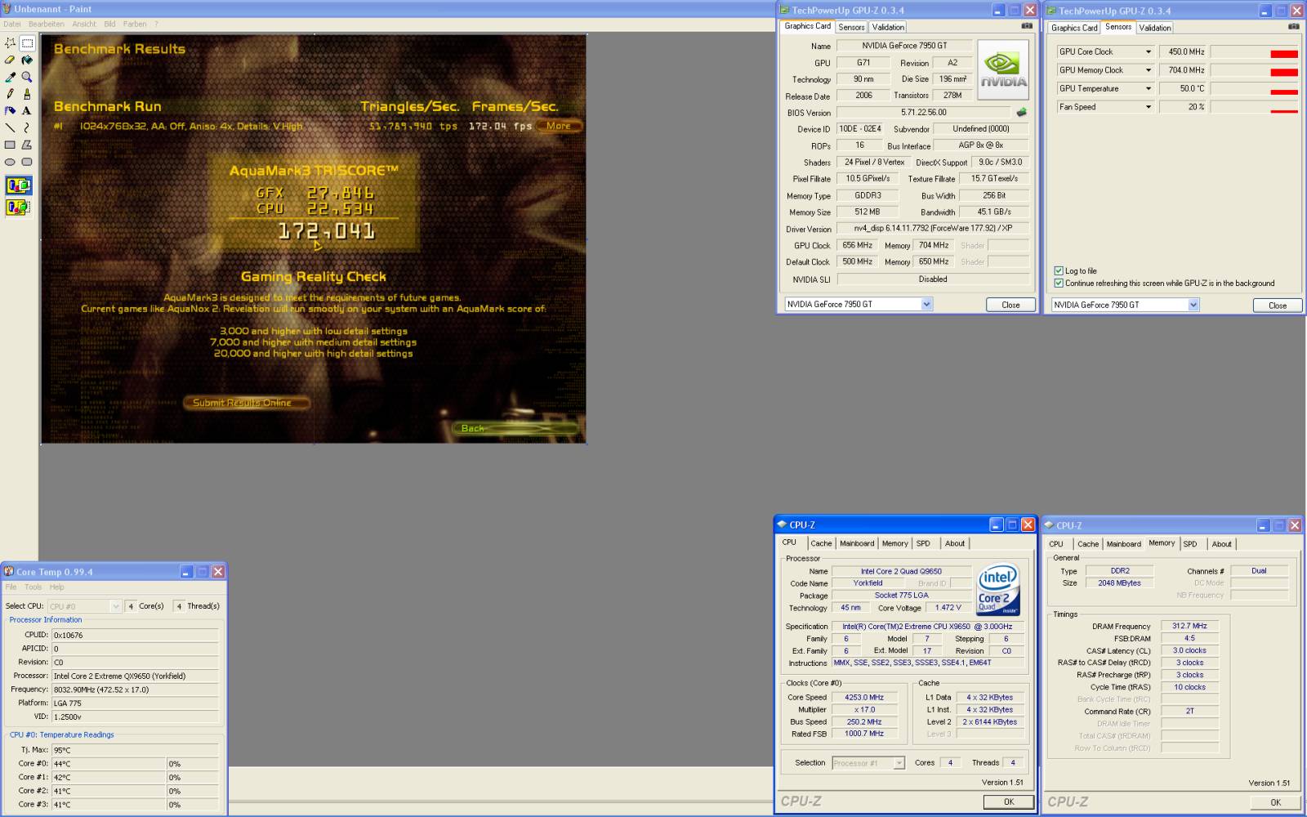Screen dimensions: 1307x817
Task: Select the Curve tool in Paint
Action: [x=27, y=127]
